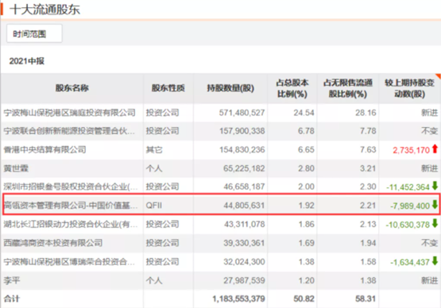Viewport: 441px width, 308px height.
Task: Click the 十大流通股东 section heading
Action: coord(44,10)
